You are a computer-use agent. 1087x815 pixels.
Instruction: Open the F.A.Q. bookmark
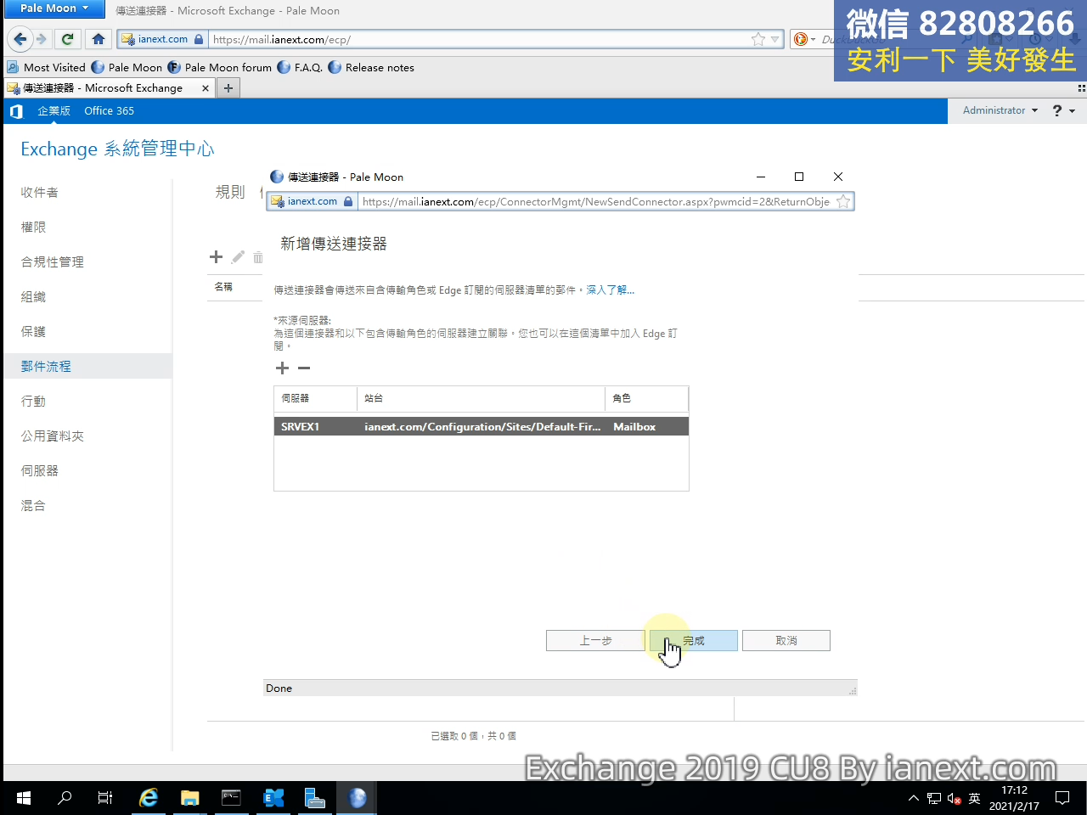pyautogui.click(x=300, y=67)
